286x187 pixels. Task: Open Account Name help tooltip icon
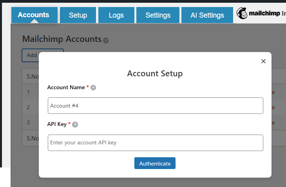(x=93, y=88)
